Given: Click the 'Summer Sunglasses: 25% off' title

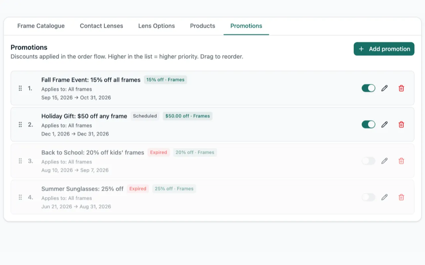Looking at the screenshot, I should pos(82,189).
